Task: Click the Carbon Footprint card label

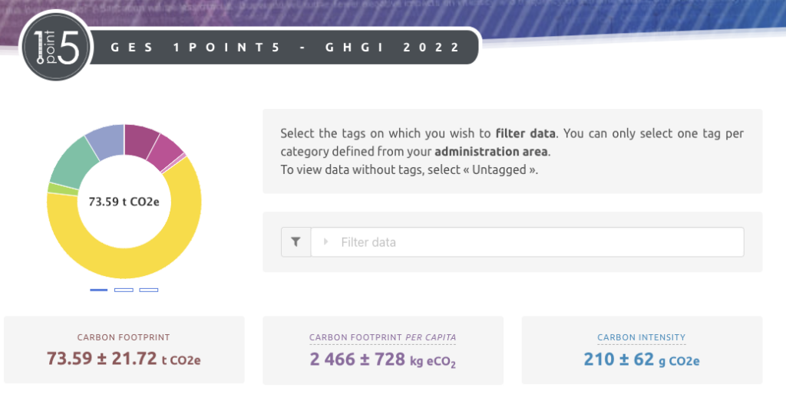Action: tap(124, 337)
